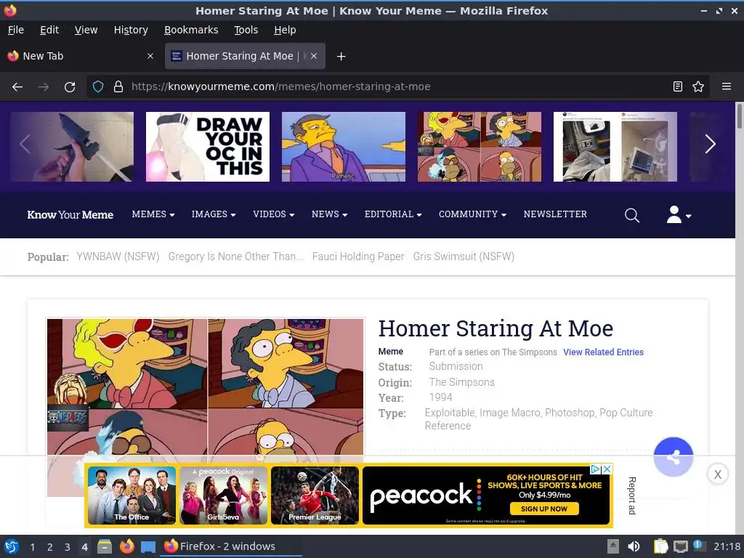The width and height of the screenshot is (744, 558).
Task: Click Firefox - 2 windows taskbar entry
Action: pyautogui.click(x=232, y=546)
